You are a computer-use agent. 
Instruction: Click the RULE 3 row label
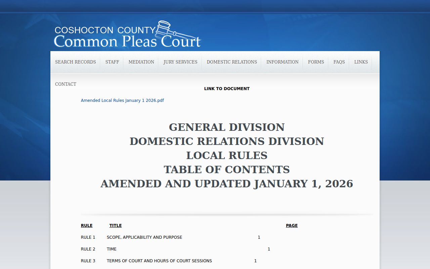(x=88, y=261)
